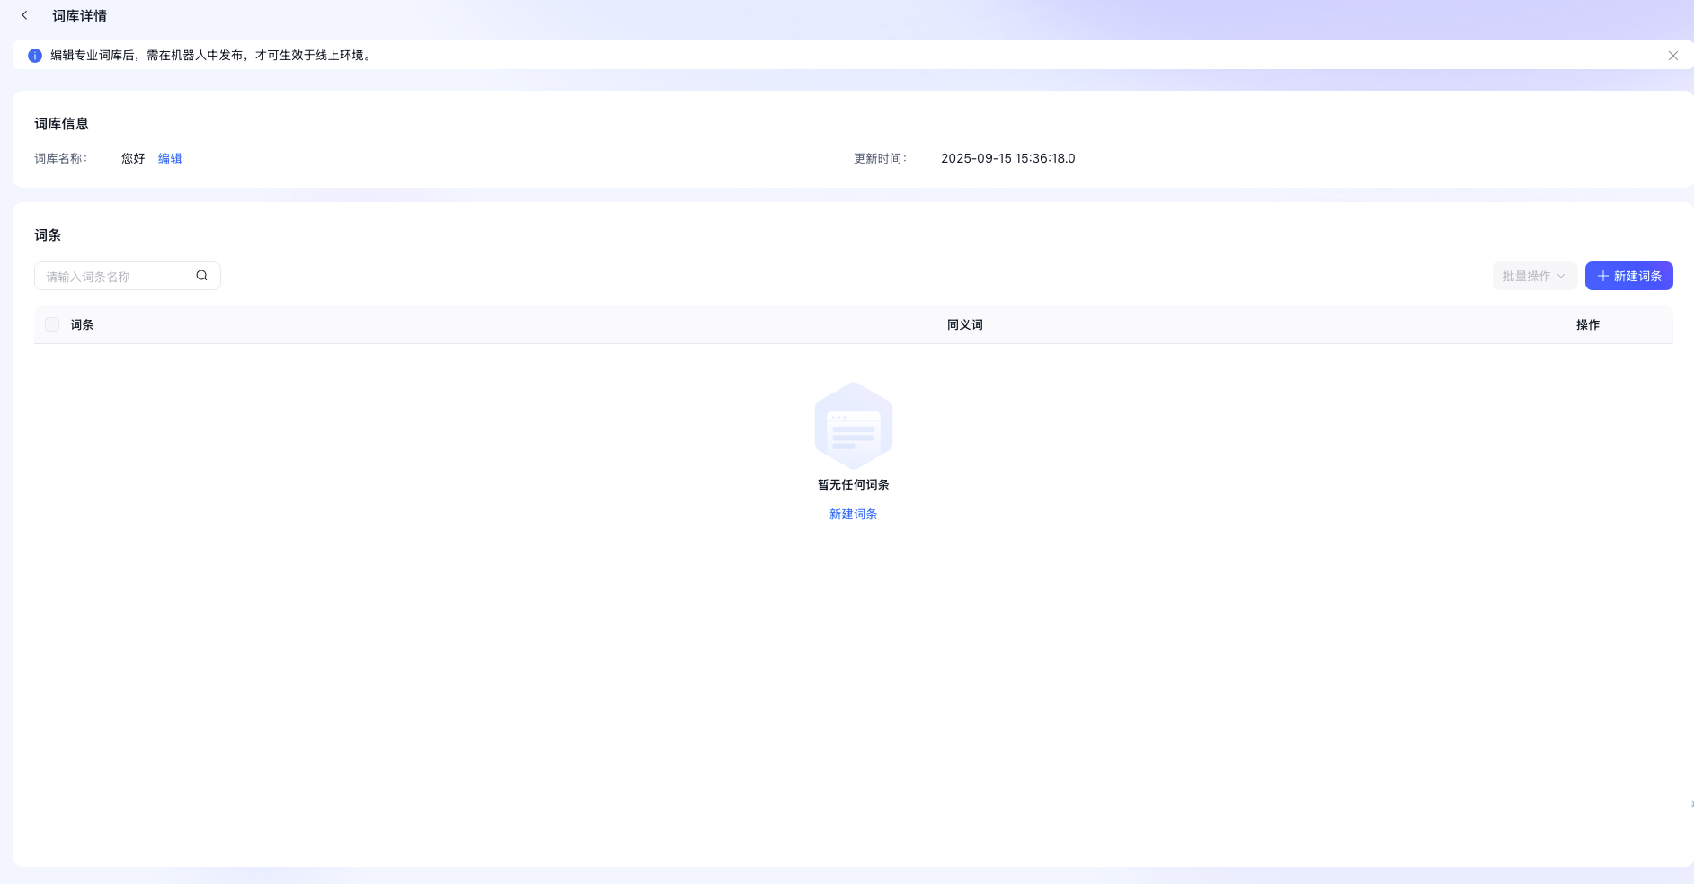Click the 新建词条 link under the empty message
Viewport: 1694px width, 884px height.
point(853,515)
